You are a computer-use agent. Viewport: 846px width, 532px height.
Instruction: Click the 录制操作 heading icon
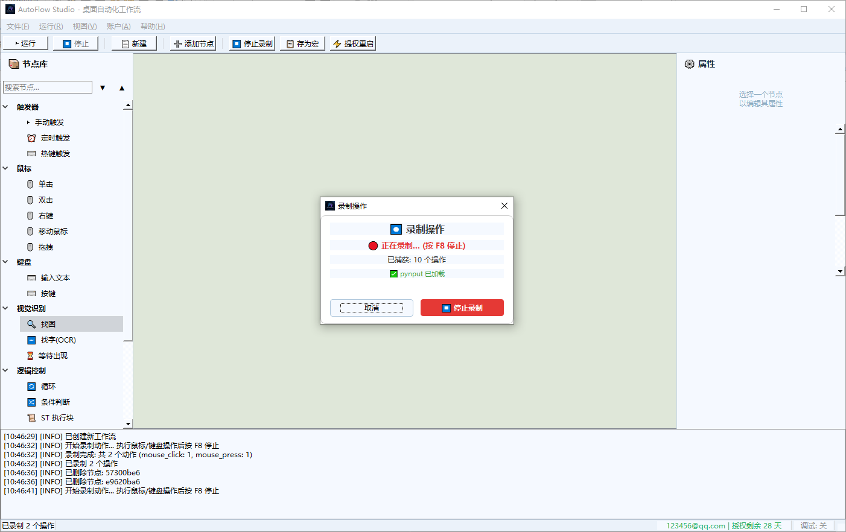[x=396, y=229]
